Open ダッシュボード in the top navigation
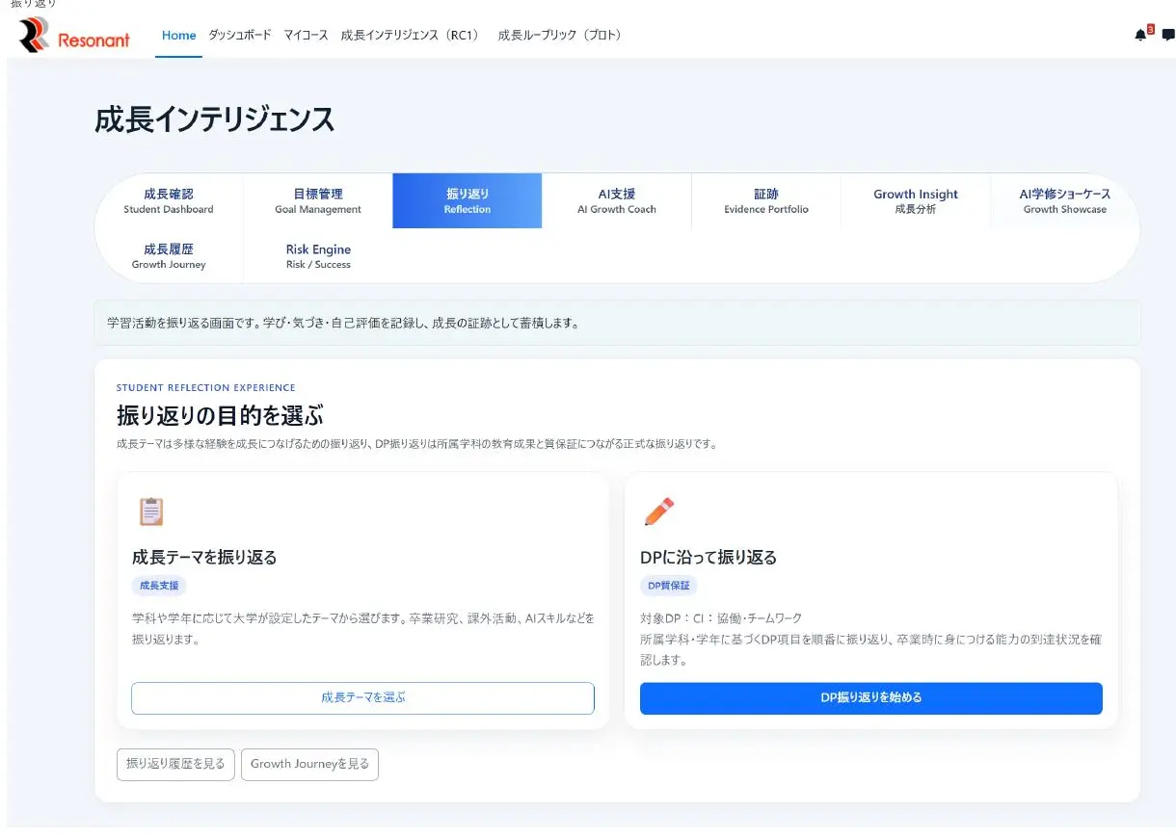This screenshot has height=838, width=1176. tap(240, 36)
